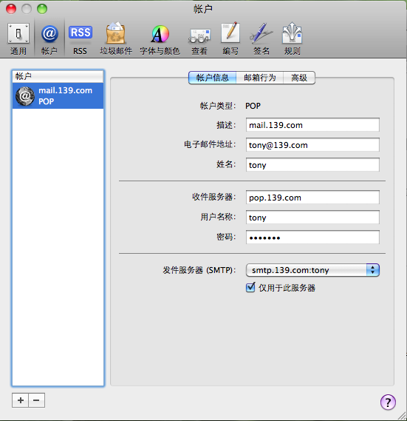
Task: Open the 垃圾邮件 junk mail pane
Action: (x=116, y=38)
